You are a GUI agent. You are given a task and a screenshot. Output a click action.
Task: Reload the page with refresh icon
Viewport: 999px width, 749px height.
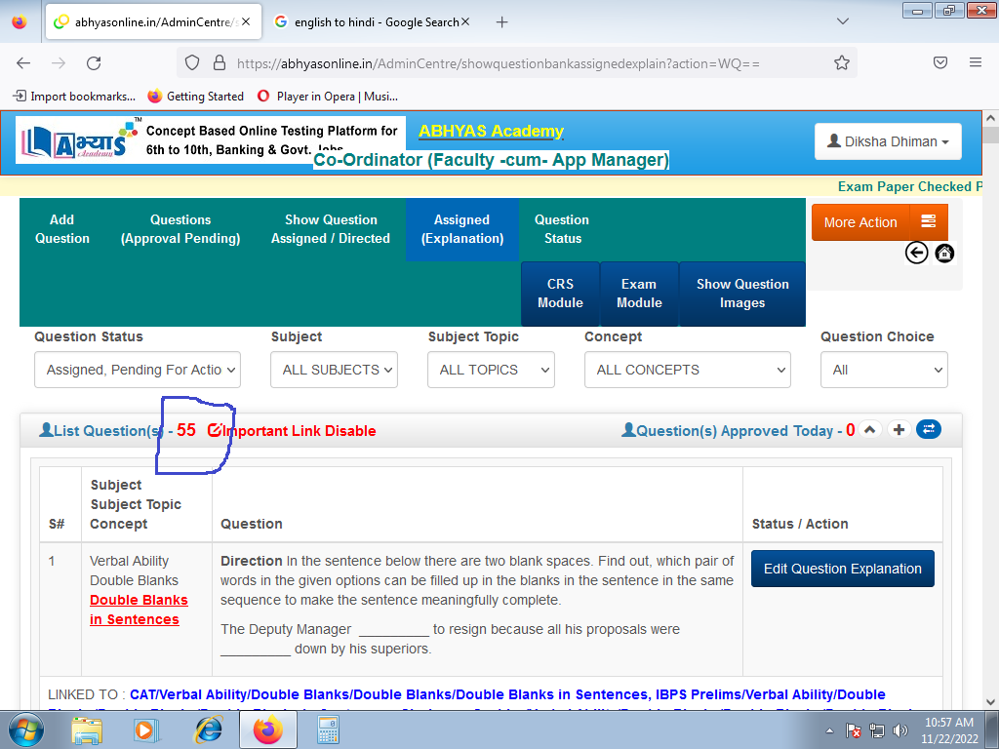point(94,62)
